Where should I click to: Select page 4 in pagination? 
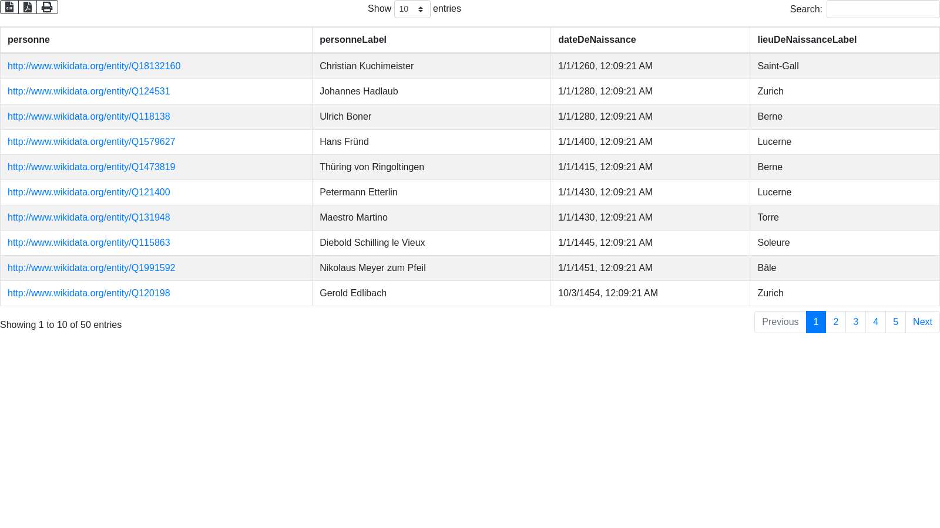coord(875,322)
